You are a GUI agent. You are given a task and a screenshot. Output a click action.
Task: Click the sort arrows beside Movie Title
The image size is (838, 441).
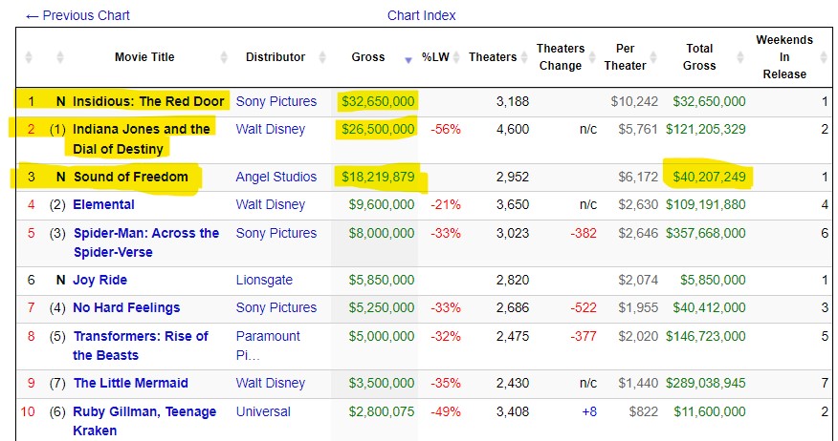pos(61,57)
